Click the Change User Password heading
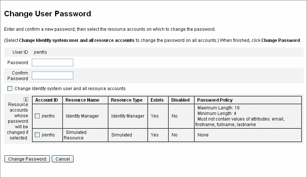Image resolution: width=307 pixels, height=178 pixels. click(x=48, y=14)
